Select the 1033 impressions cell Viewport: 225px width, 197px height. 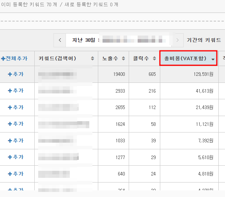[x=113, y=141]
